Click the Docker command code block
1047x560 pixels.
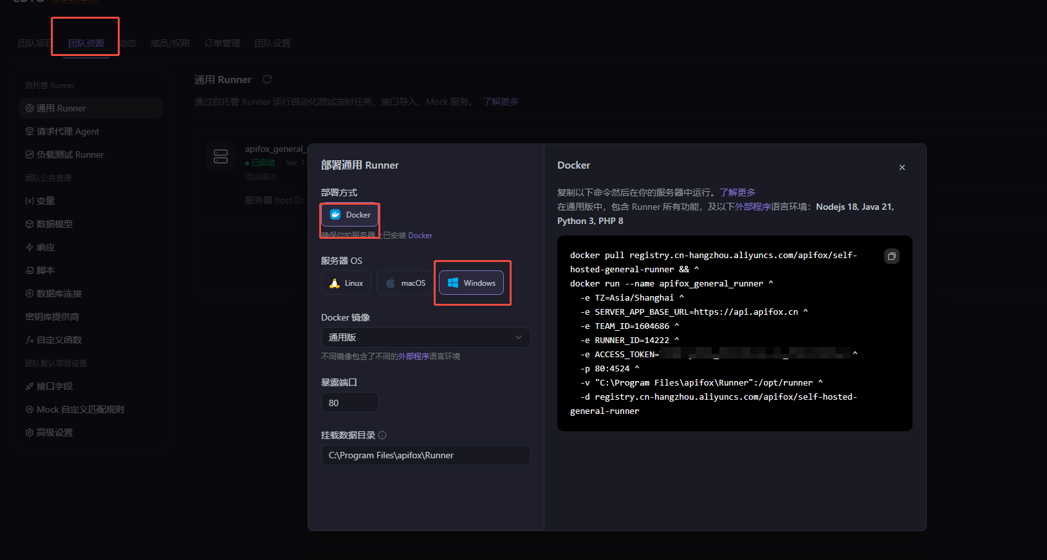point(735,333)
